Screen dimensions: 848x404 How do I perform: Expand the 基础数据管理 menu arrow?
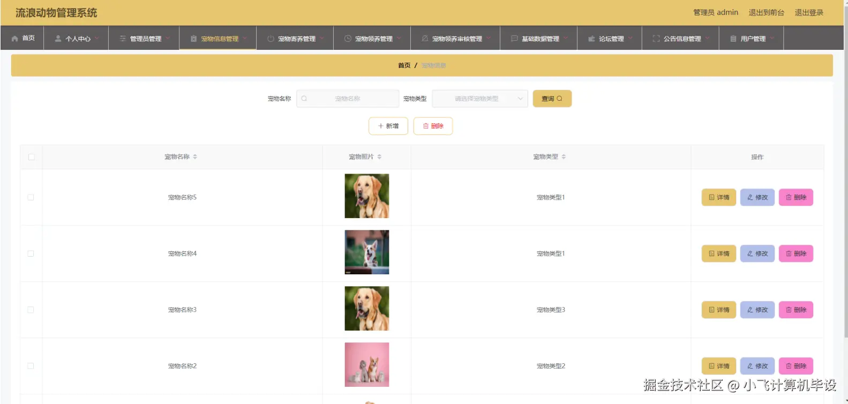point(566,39)
